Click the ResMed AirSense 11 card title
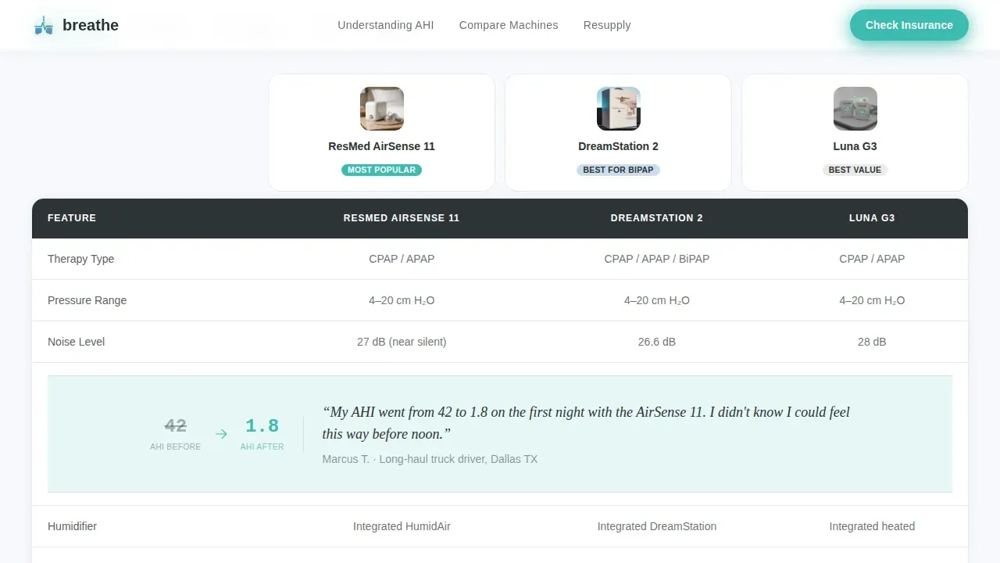The image size is (1000, 563). pyautogui.click(x=381, y=146)
